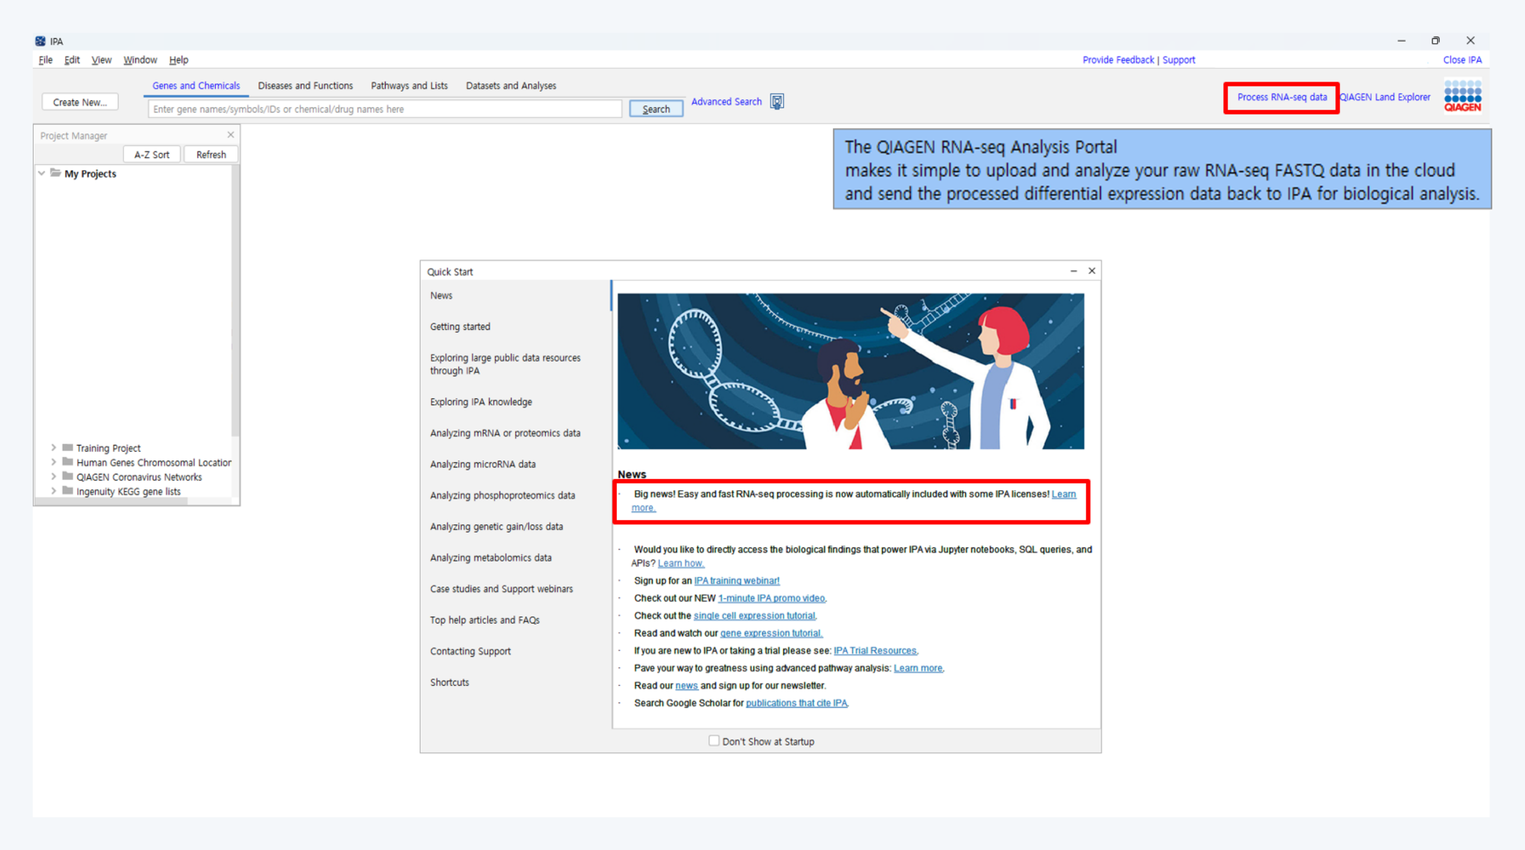1525x850 pixels.
Task: Open IPA training webinar link
Action: [x=737, y=581]
